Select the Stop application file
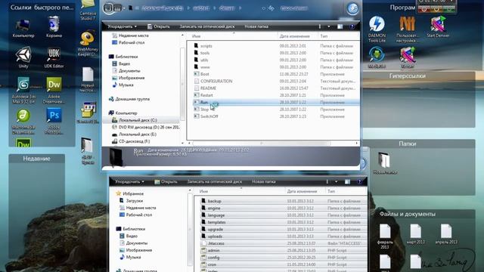 (205, 110)
